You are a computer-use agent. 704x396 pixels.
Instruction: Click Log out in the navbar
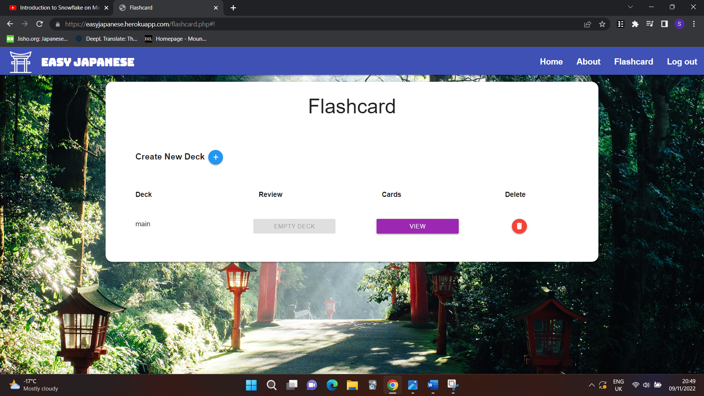pos(682,62)
